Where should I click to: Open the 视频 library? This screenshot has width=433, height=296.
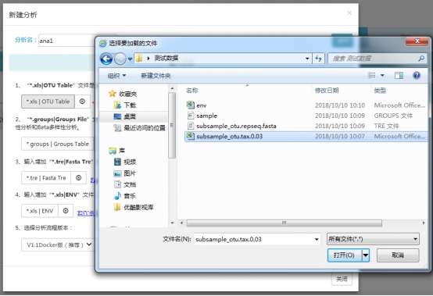pyautogui.click(x=125, y=162)
